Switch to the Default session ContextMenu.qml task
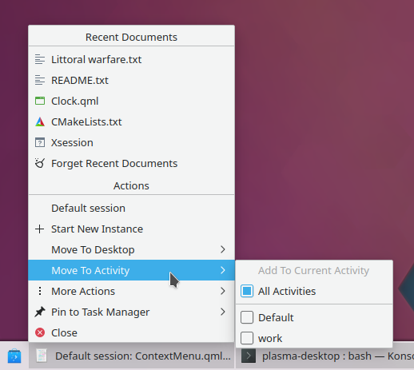The image size is (414, 370). [x=132, y=356]
